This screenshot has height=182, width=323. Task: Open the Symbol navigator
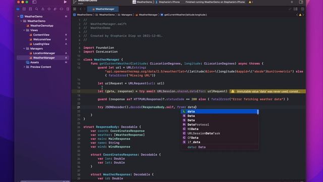(x=30, y=9)
